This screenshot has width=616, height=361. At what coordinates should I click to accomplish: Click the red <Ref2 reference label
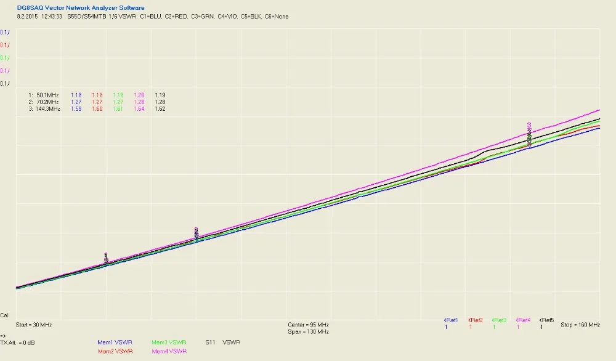click(x=476, y=320)
